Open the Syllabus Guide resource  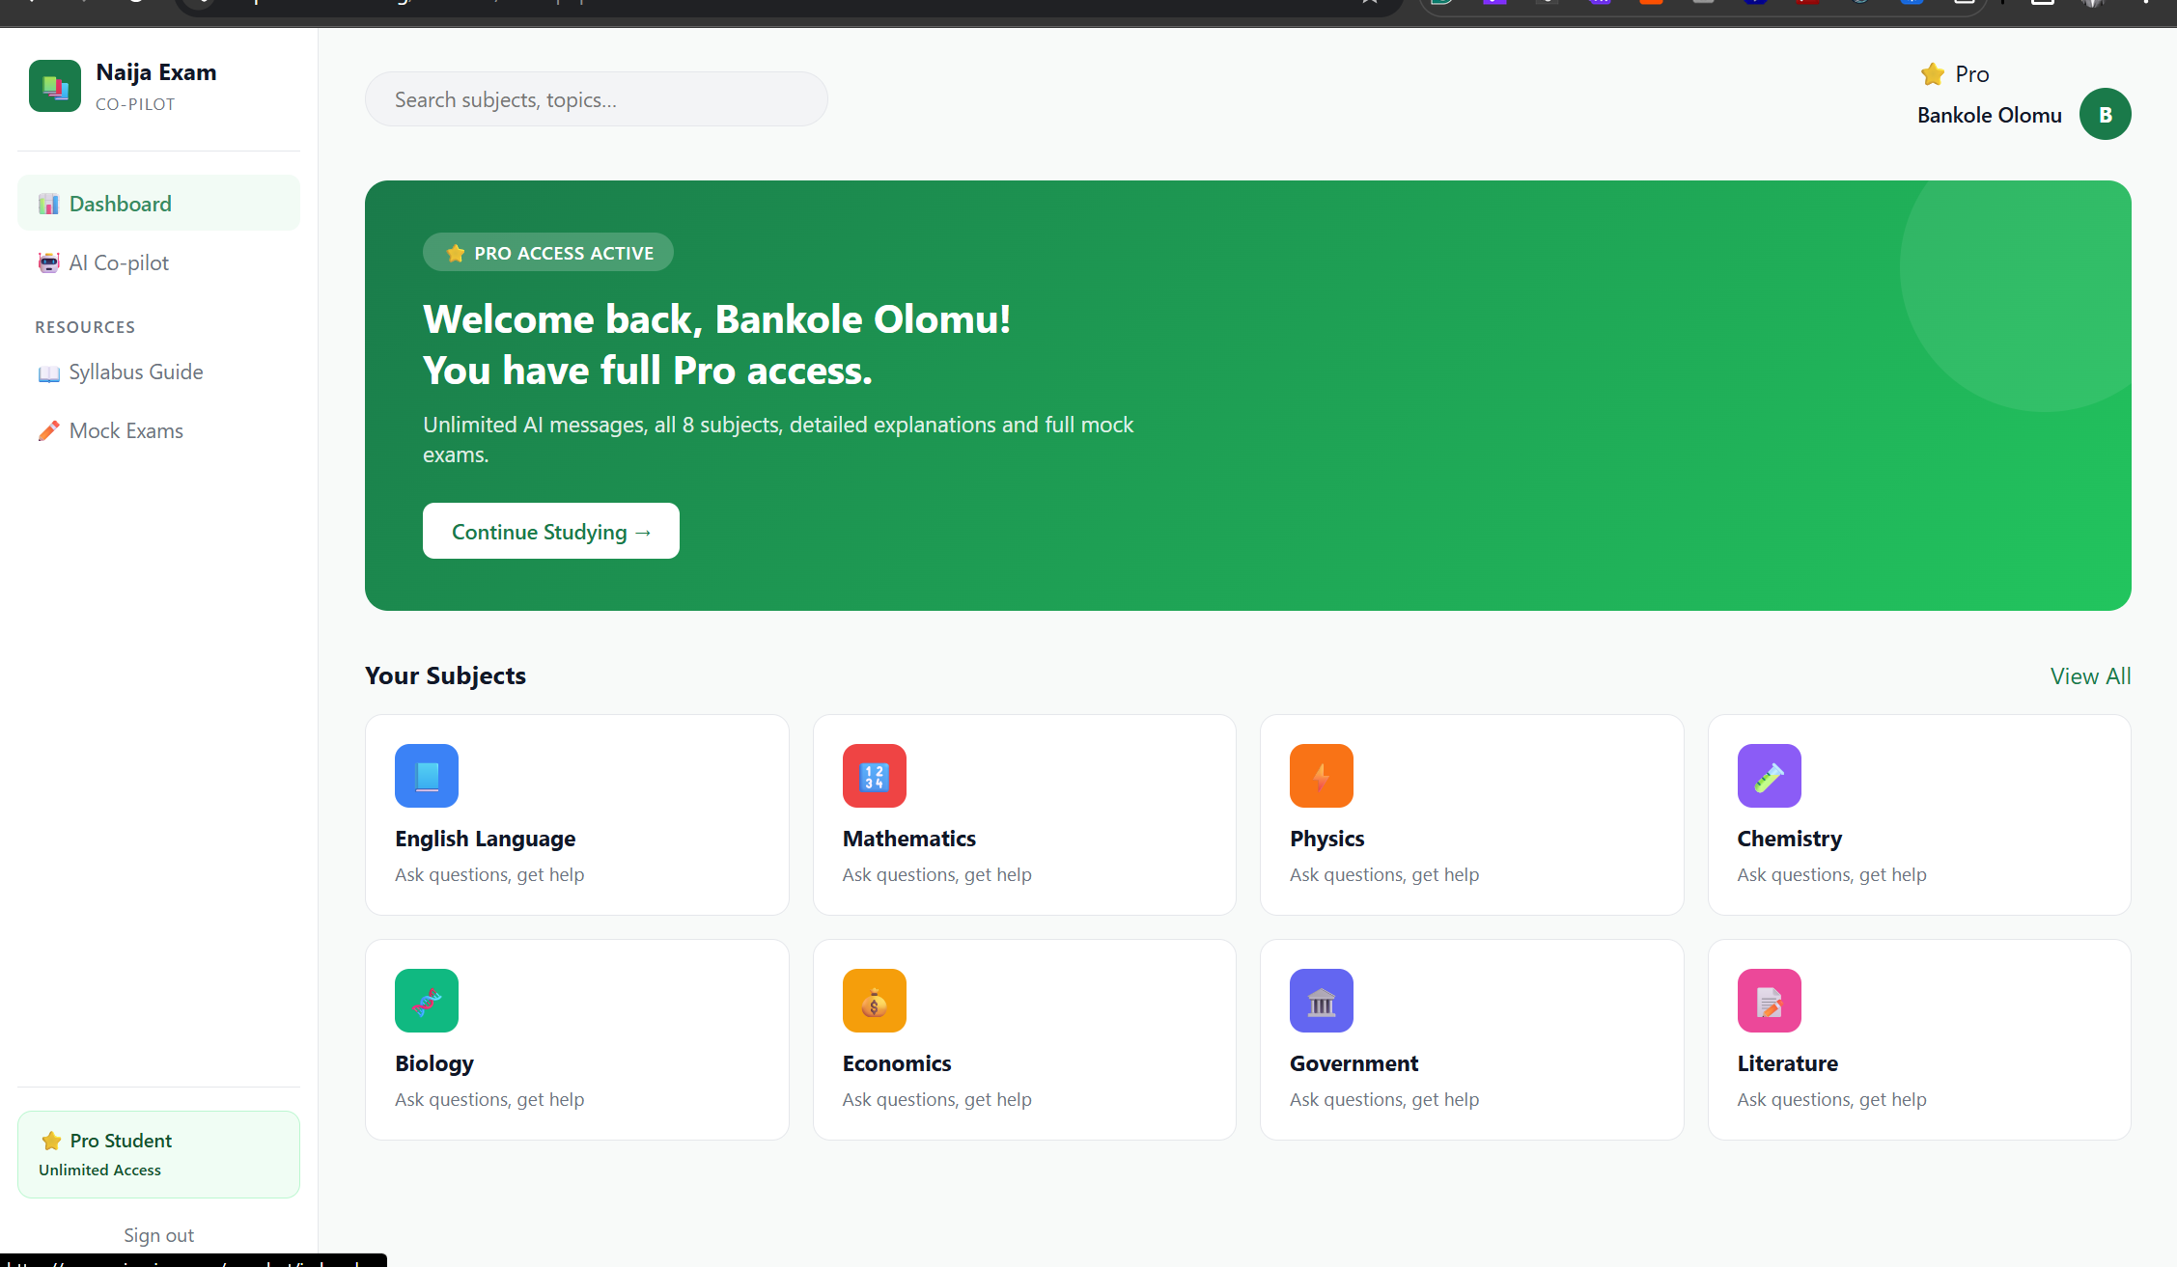tap(135, 372)
